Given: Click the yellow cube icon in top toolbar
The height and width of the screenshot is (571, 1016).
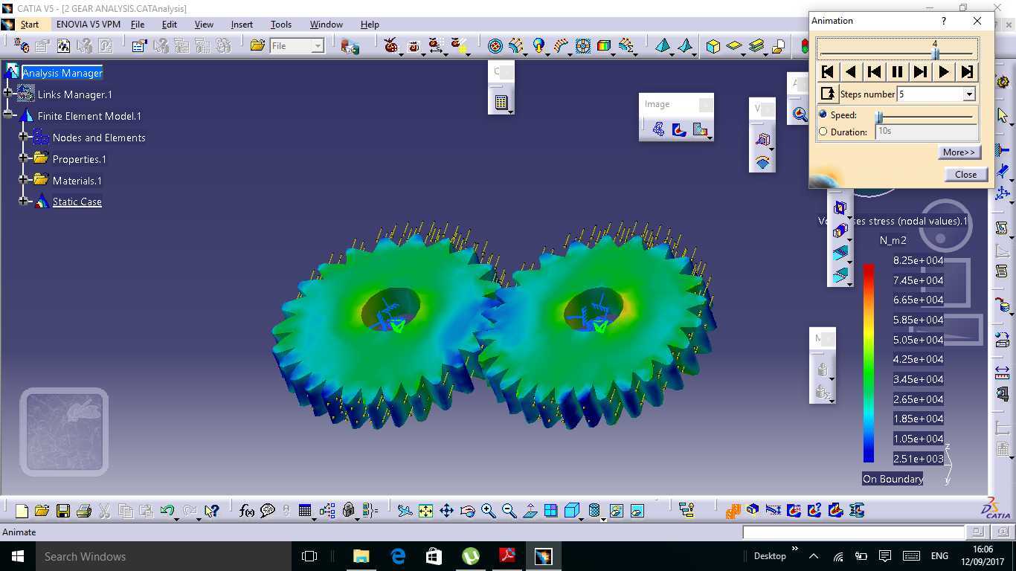Looking at the screenshot, I should tap(713, 46).
